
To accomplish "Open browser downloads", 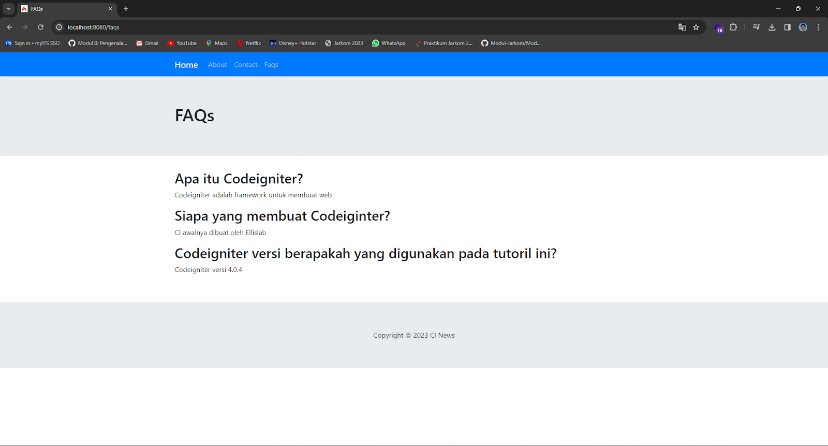I will 772,27.
